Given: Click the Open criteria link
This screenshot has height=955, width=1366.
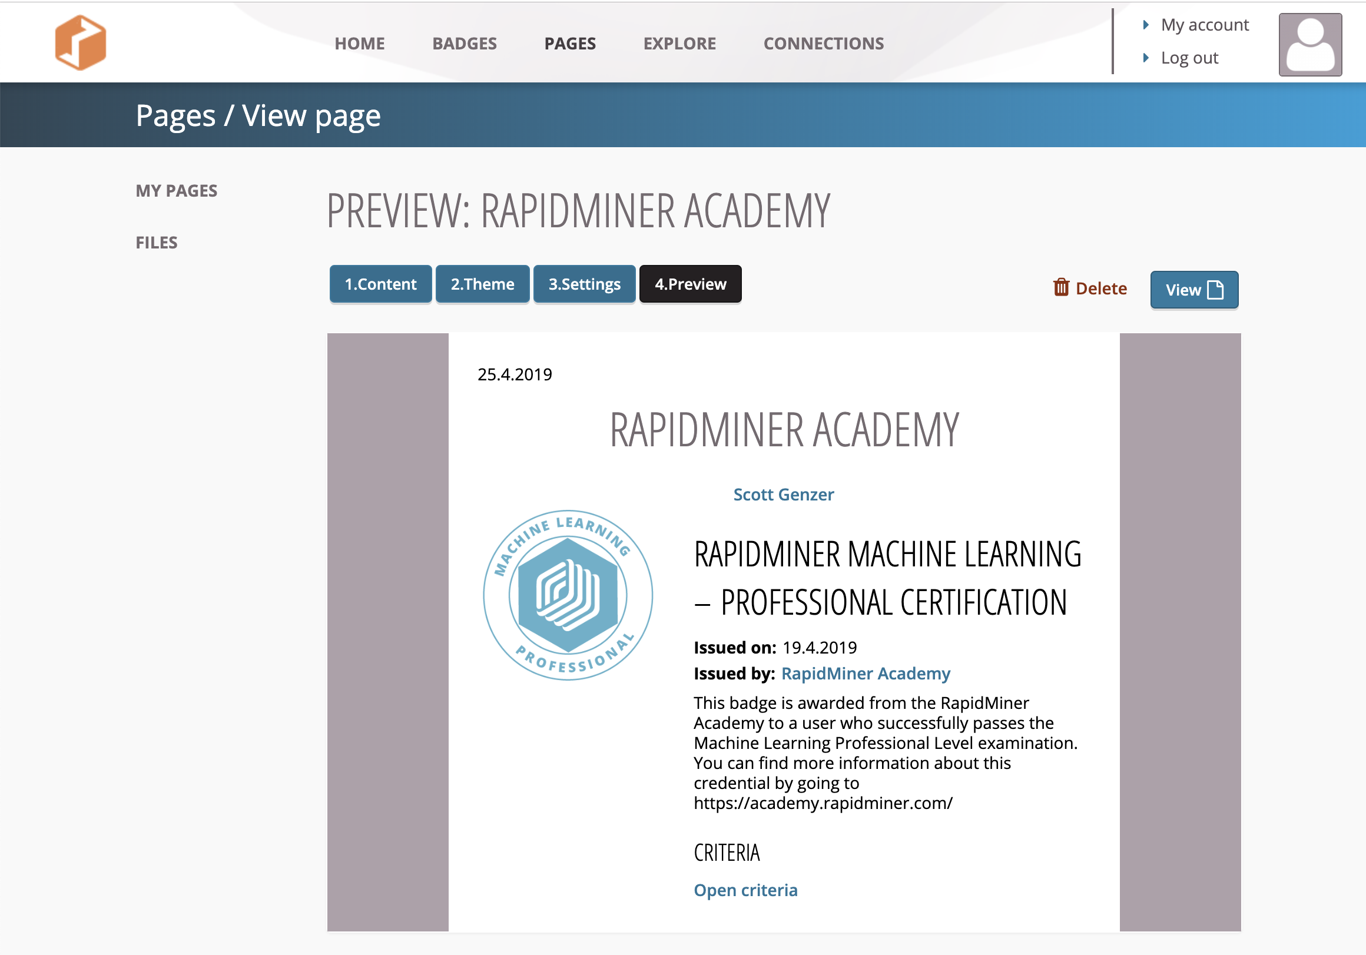Looking at the screenshot, I should tap(745, 890).
